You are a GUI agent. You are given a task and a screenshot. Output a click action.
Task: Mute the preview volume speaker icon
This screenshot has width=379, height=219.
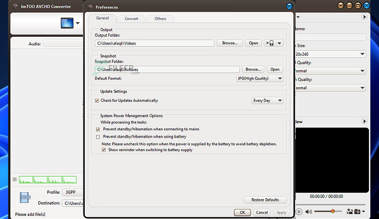coord(308,212)
